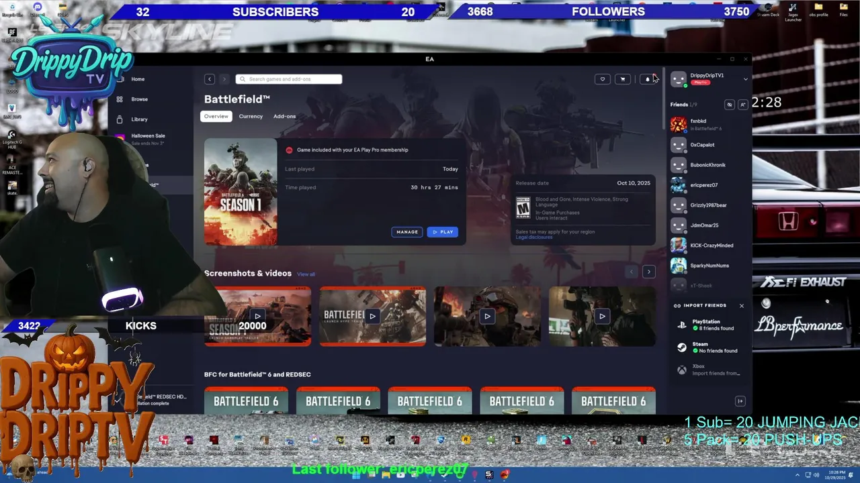Click the ESRB Mature rating icon

click(x=523, y=208)
